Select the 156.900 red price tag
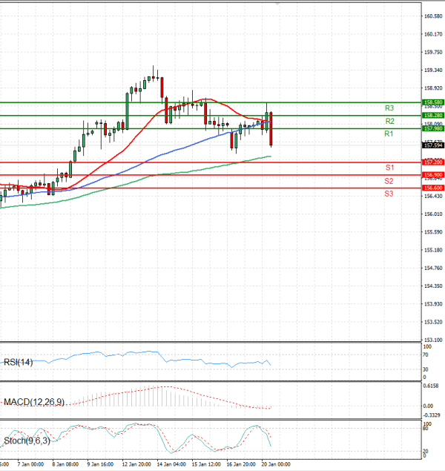The height and width of the screenshot is (471, 445). (432, 175)
